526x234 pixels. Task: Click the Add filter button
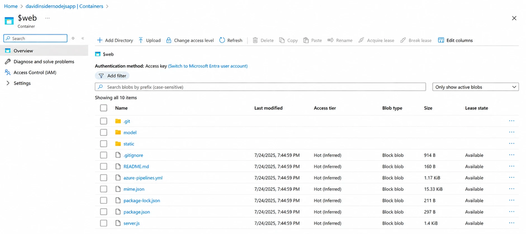[112, 76]
